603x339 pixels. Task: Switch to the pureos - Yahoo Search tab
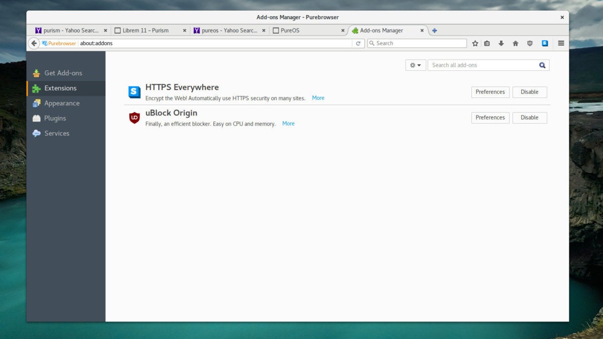click(x=229, y=31)
